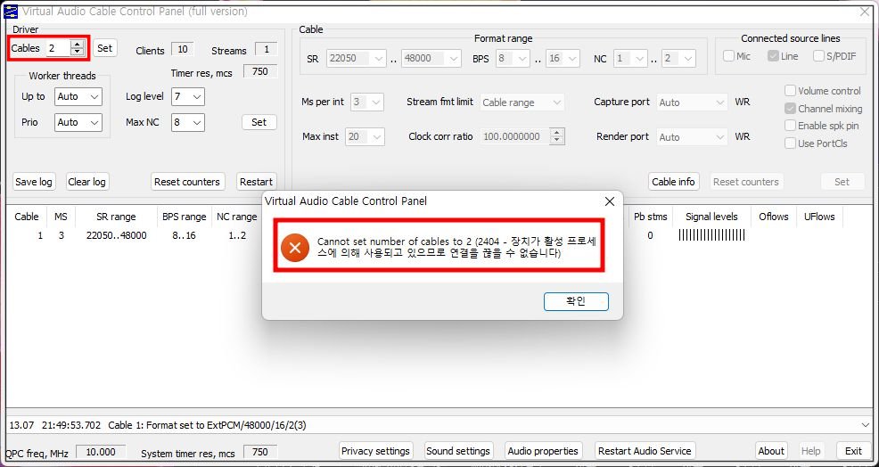Click the Restart button

256,182
